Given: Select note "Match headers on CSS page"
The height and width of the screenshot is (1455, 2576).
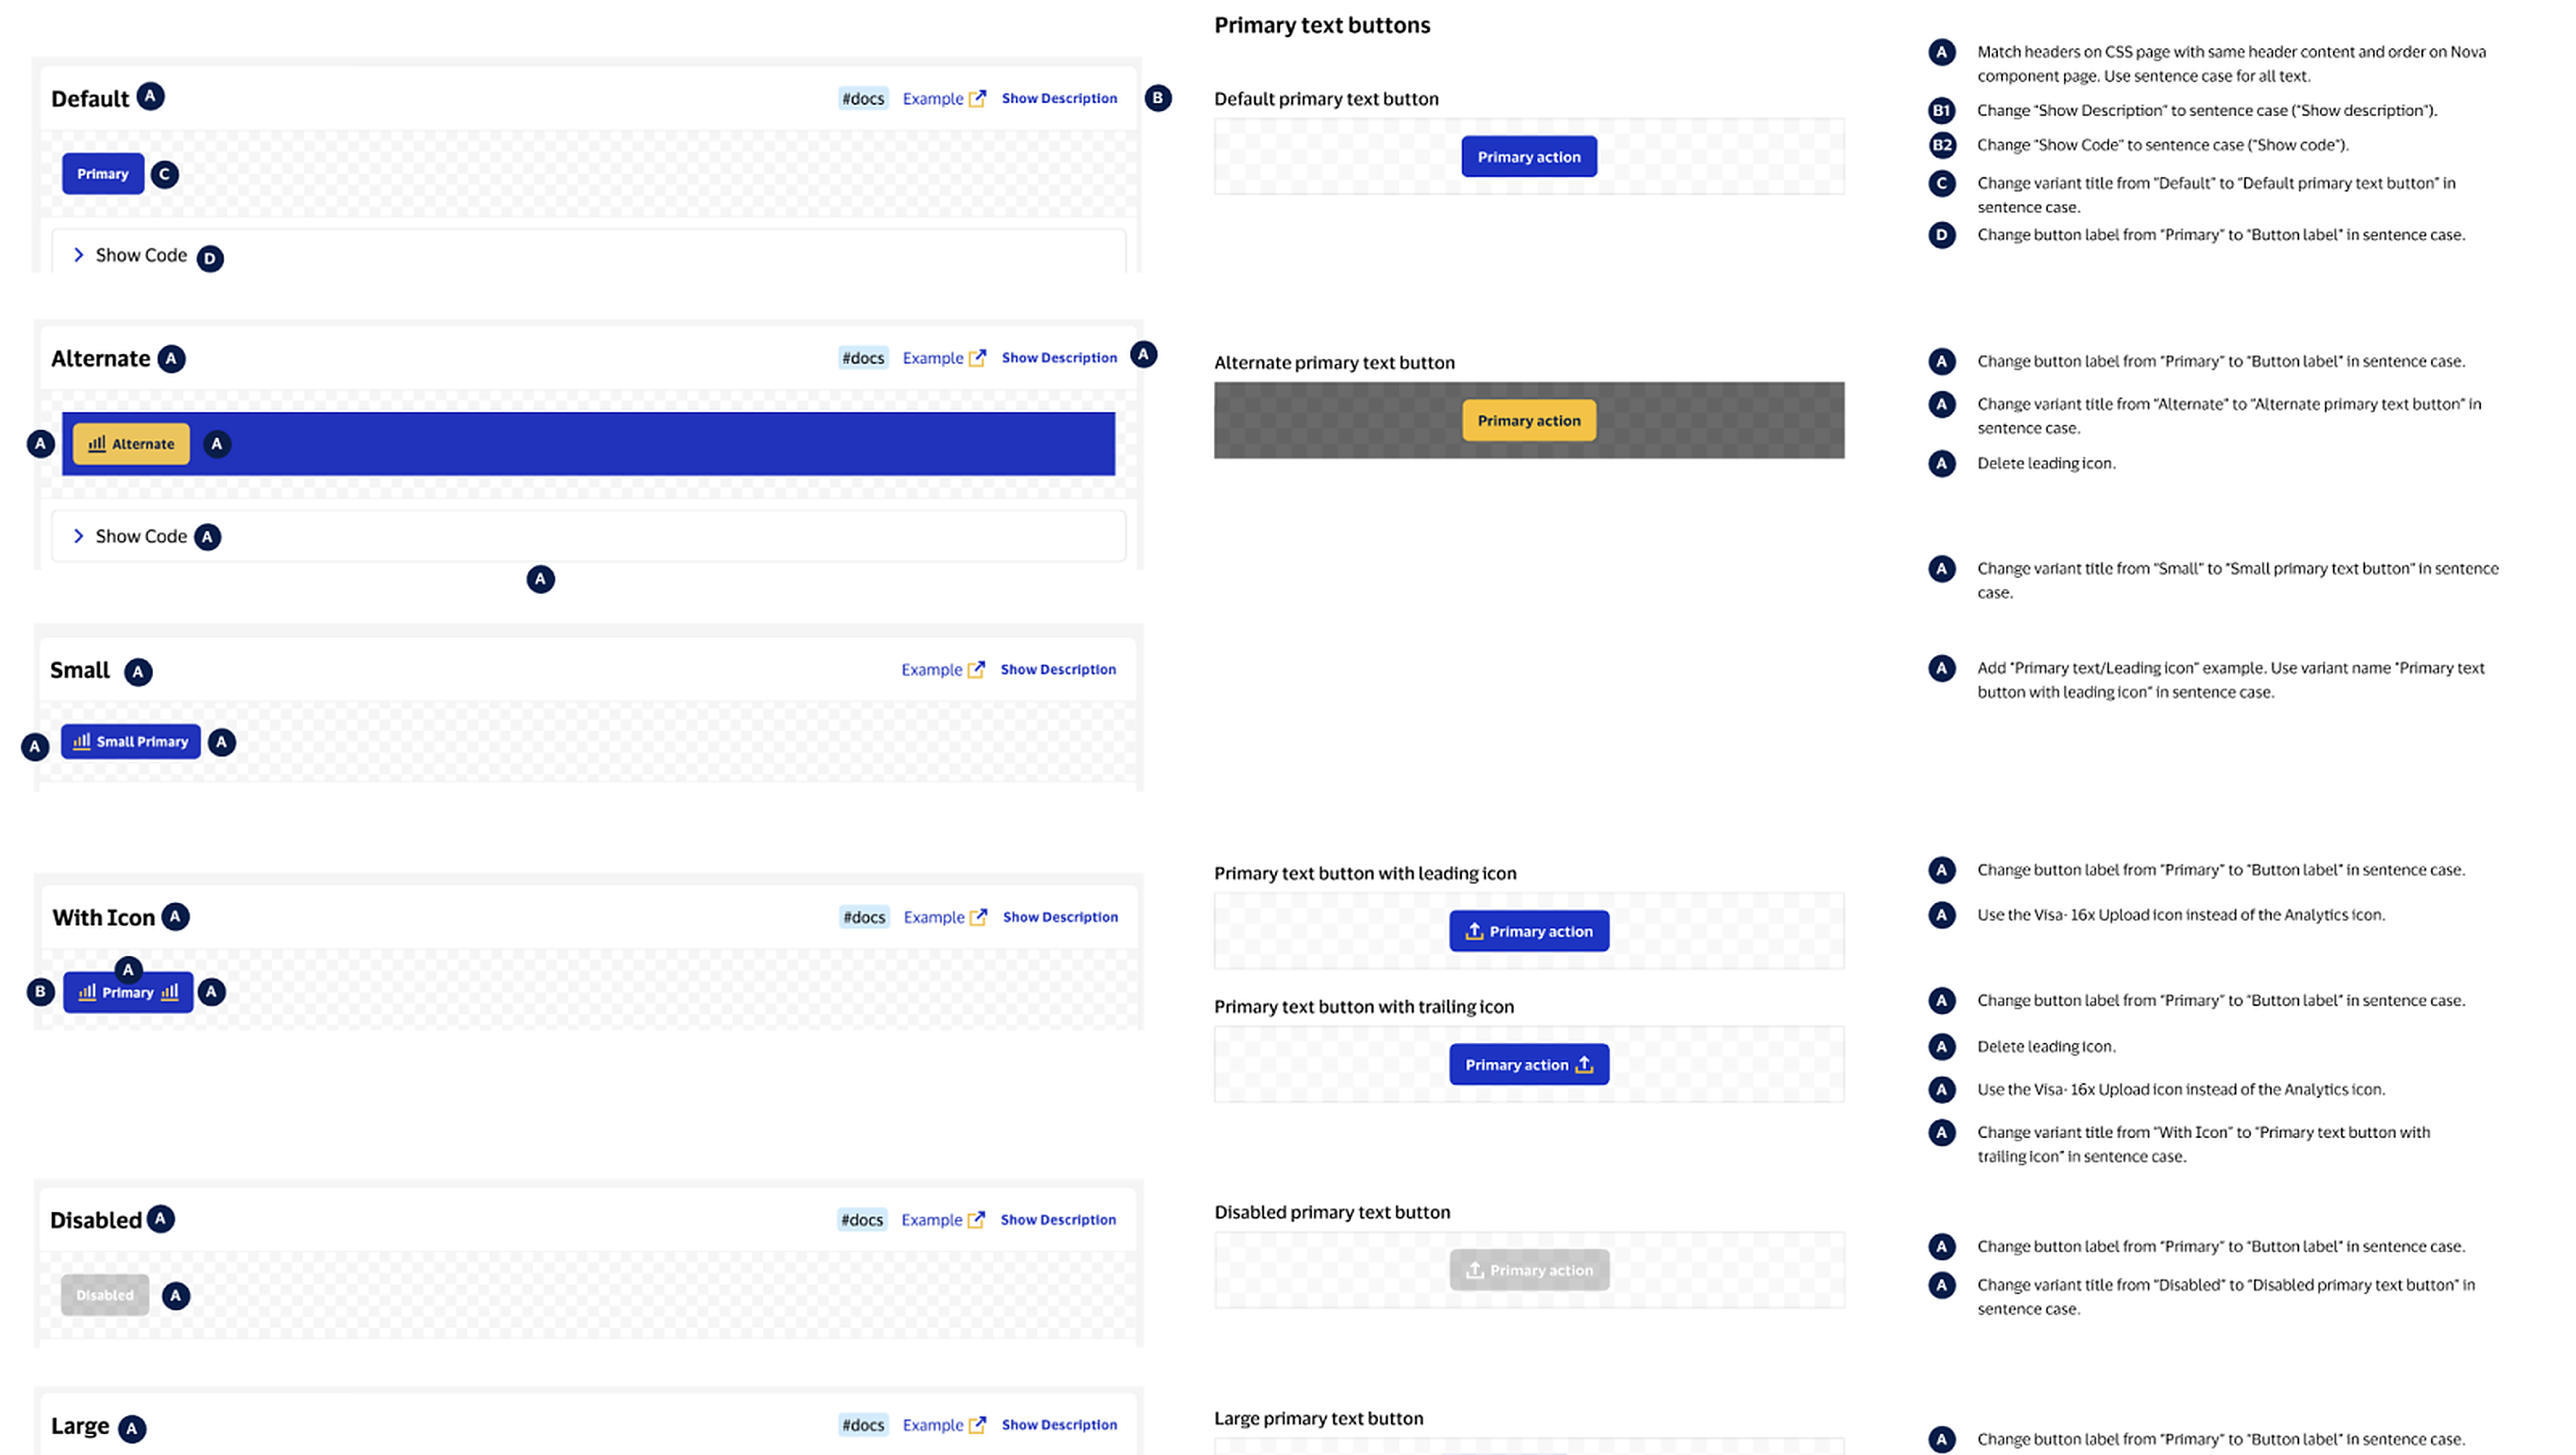Looking at the screenshot, I should tap(2231, 64).
